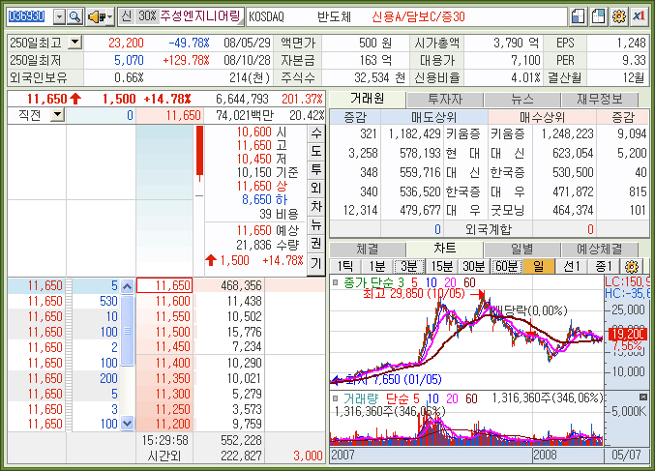This screenshot has height=471, width=655.
Task: Open the document page icon in top toolbar
Action: coord(578,16)
